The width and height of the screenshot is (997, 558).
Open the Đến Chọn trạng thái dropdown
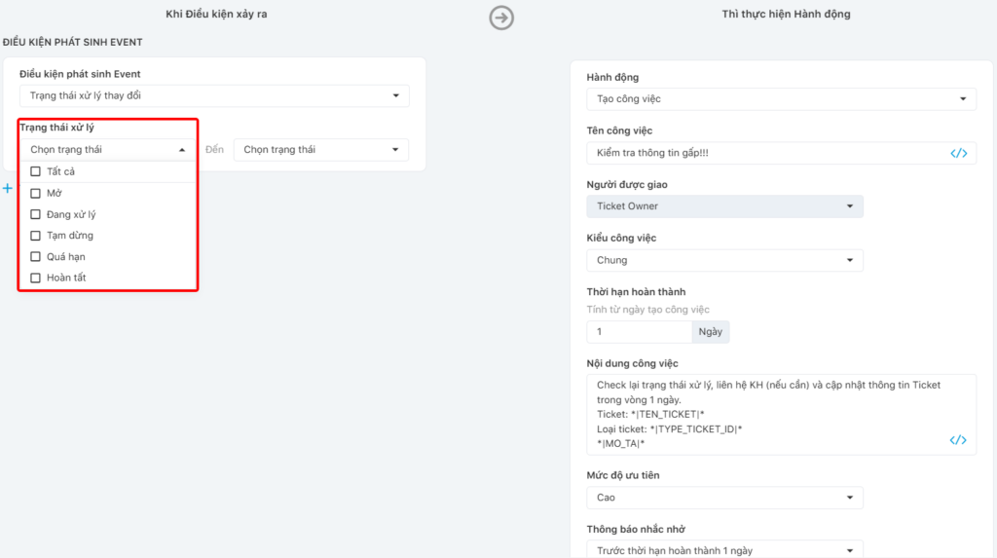point(321,150)
